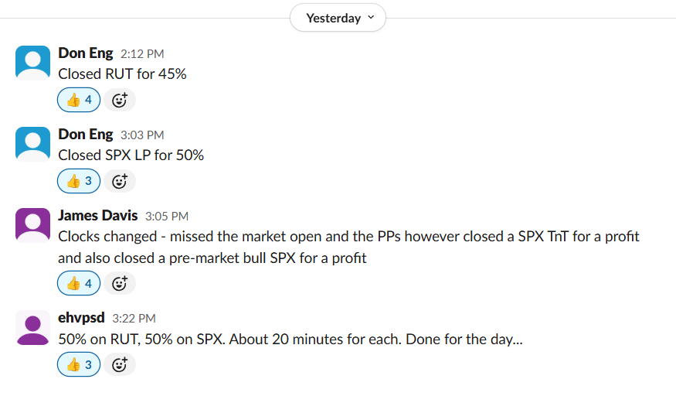Toggle thumbs-up on James Davis's message

79,283
